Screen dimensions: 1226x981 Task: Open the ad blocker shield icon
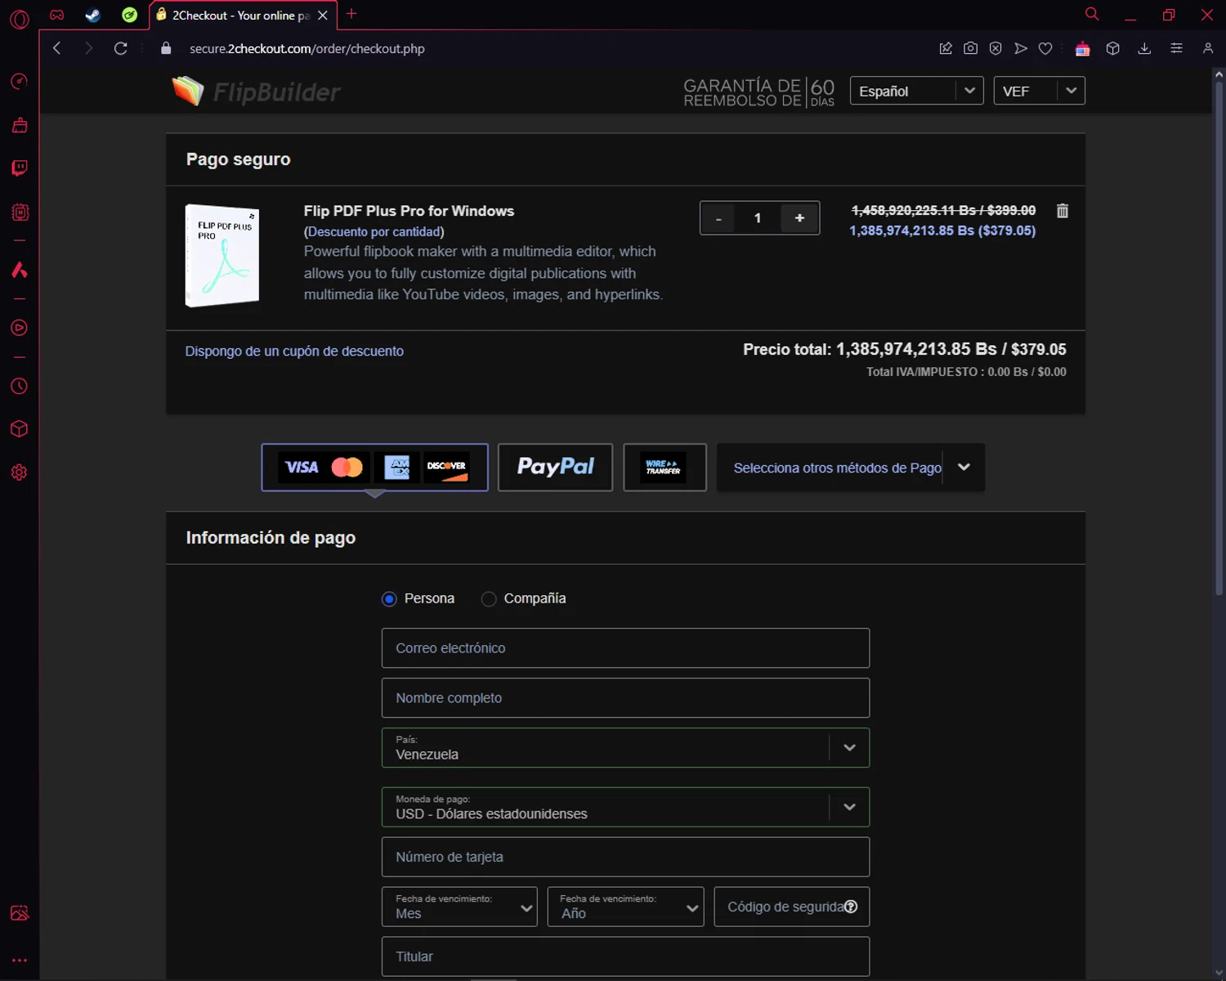click(x=996, y=48)
